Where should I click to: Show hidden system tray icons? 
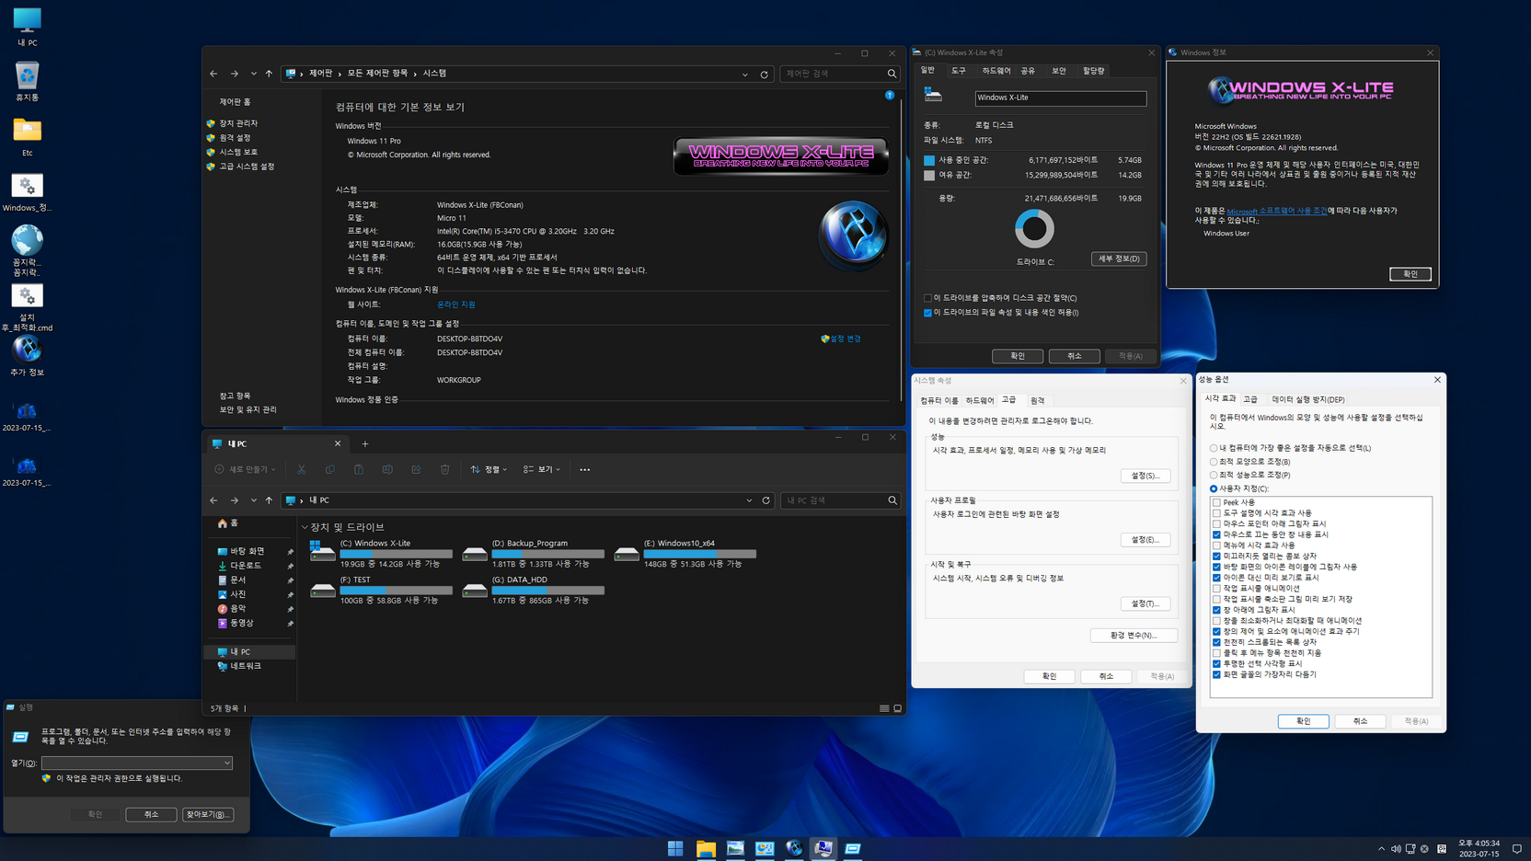(x=1381, y=849)
